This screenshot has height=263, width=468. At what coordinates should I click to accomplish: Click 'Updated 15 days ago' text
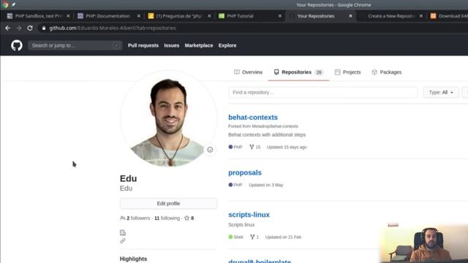(x=287, y=147)
